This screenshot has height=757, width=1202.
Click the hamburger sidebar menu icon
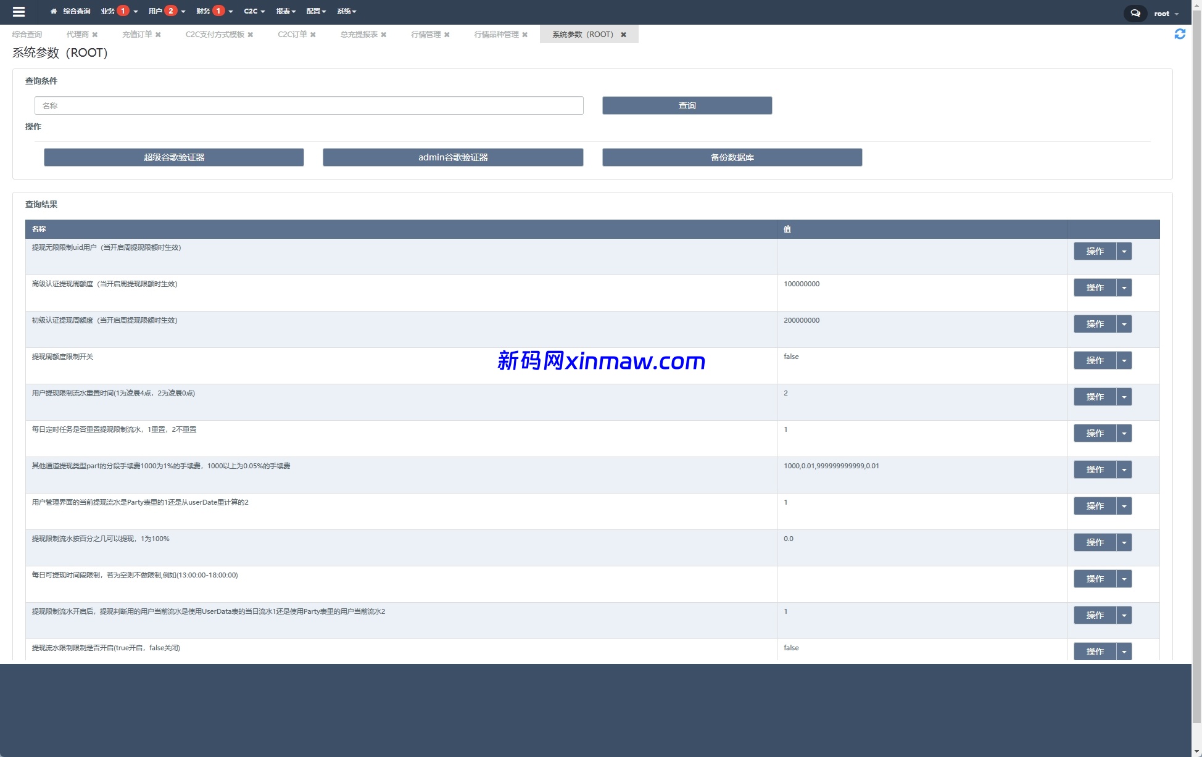pos(19,12)
